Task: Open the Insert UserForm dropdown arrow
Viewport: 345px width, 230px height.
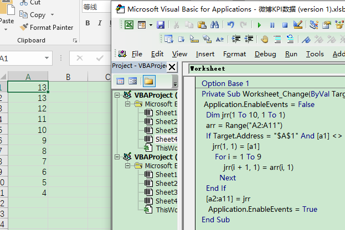Action: coord(150,25)
